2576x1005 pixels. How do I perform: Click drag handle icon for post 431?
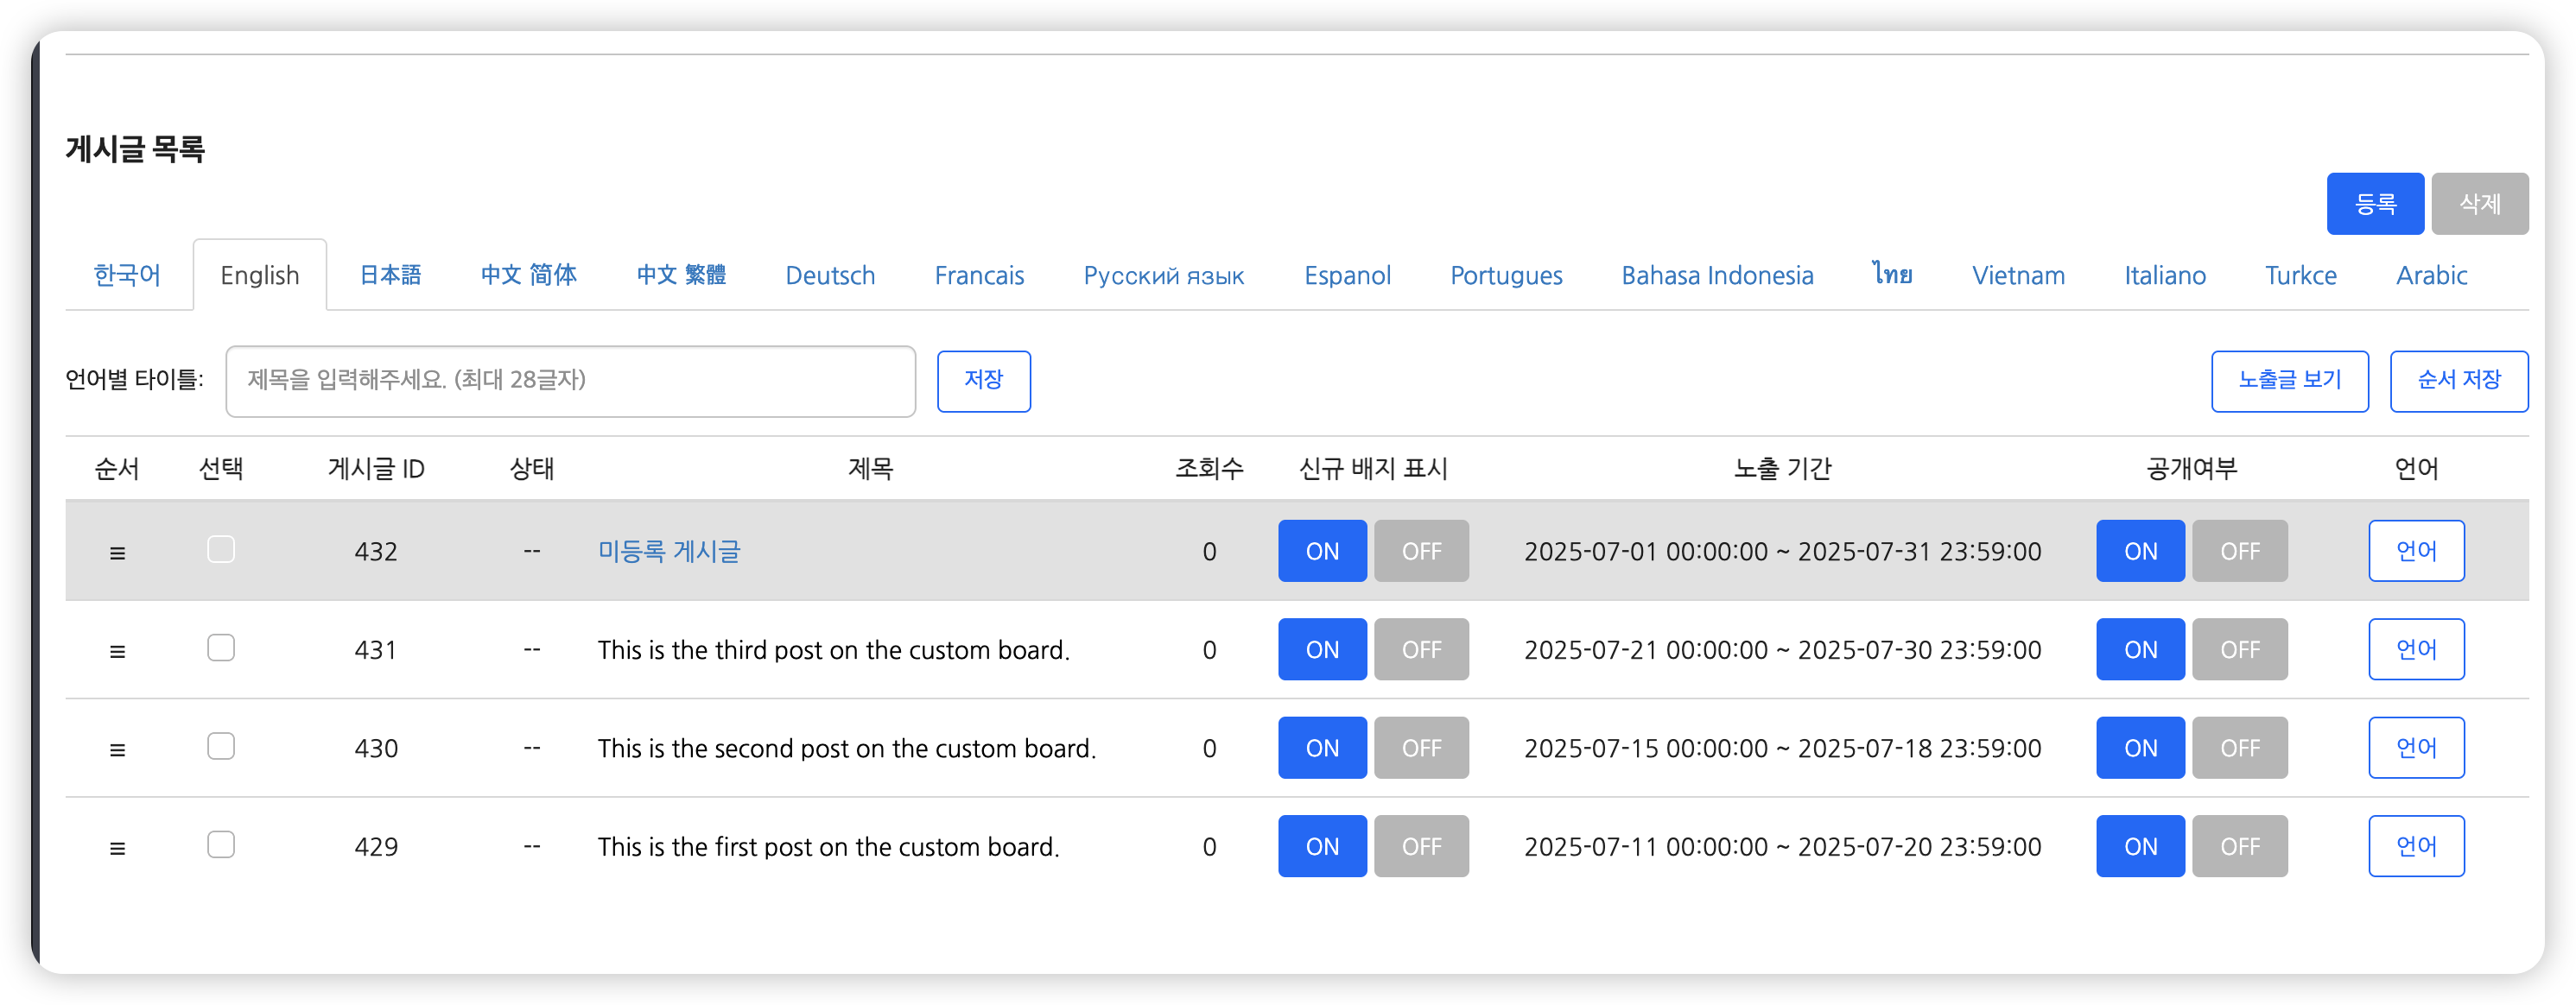[x=117, y=651]
